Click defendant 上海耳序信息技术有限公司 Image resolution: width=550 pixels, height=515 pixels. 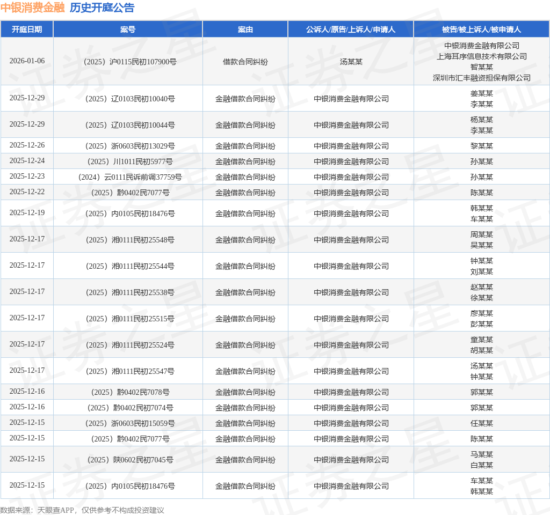click(482, 56)
